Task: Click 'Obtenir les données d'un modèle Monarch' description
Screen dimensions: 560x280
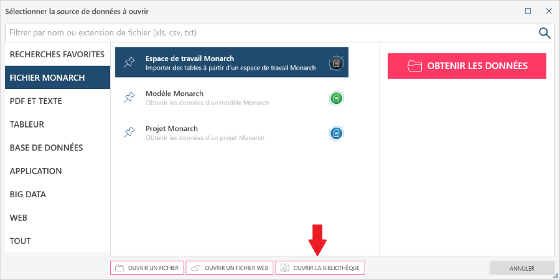Action: point(207,103)
